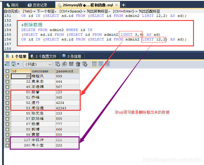Check the row for id 50
Image resolution: width=204 pixels, height=165 pixels.
pos(7,92)
